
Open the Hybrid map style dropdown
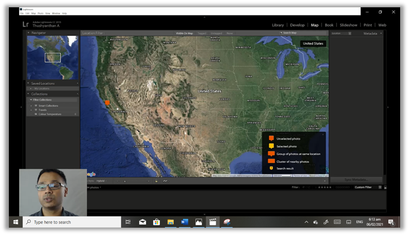(x=102, y=181)
